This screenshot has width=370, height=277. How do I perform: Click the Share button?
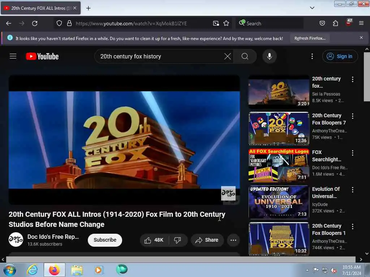(x=207, y=240)
